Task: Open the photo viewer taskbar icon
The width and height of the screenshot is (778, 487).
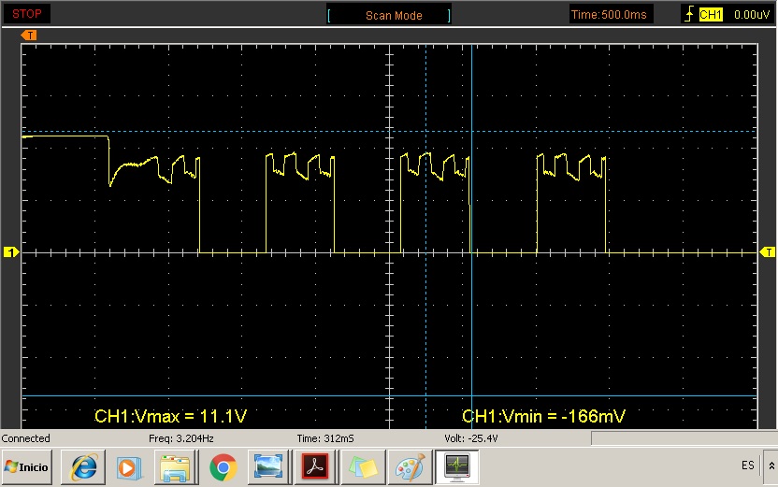Action: [267, 466]
